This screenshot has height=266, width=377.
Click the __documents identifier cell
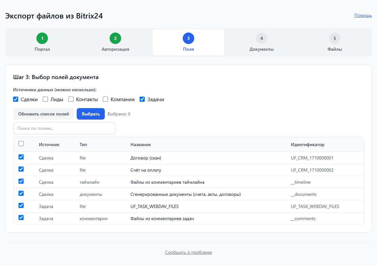click(304, 194)
